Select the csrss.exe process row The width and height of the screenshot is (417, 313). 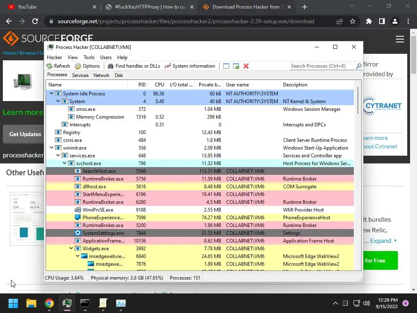click(200, 140)
